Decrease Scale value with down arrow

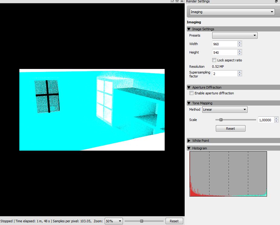pyautogui.click(x=276, y=121)
